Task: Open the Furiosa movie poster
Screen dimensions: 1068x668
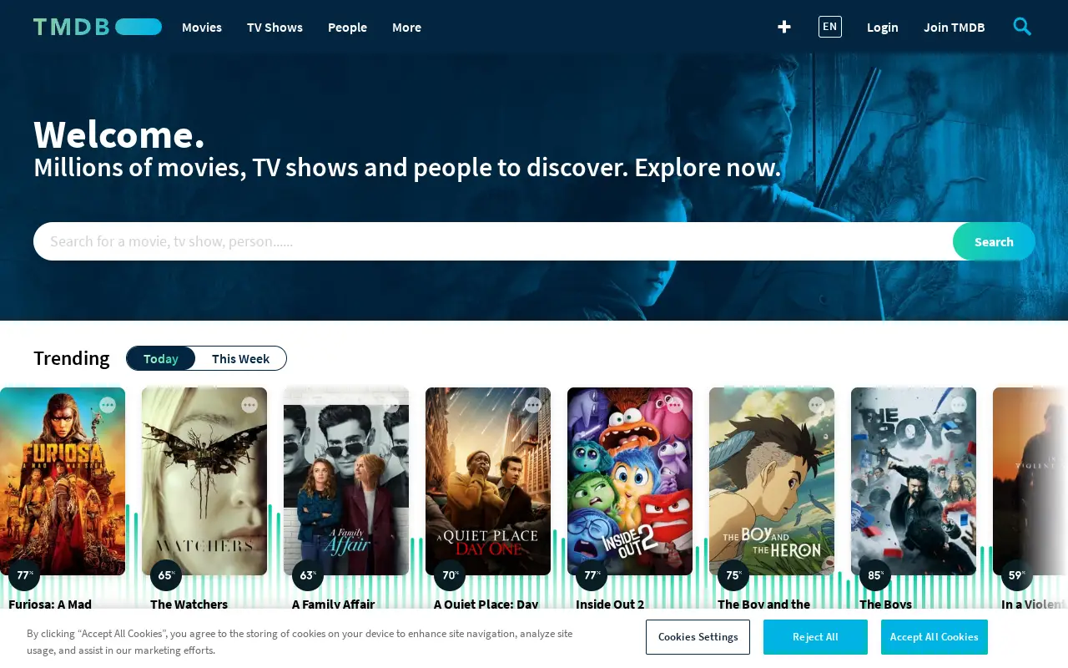Action: 63,481
